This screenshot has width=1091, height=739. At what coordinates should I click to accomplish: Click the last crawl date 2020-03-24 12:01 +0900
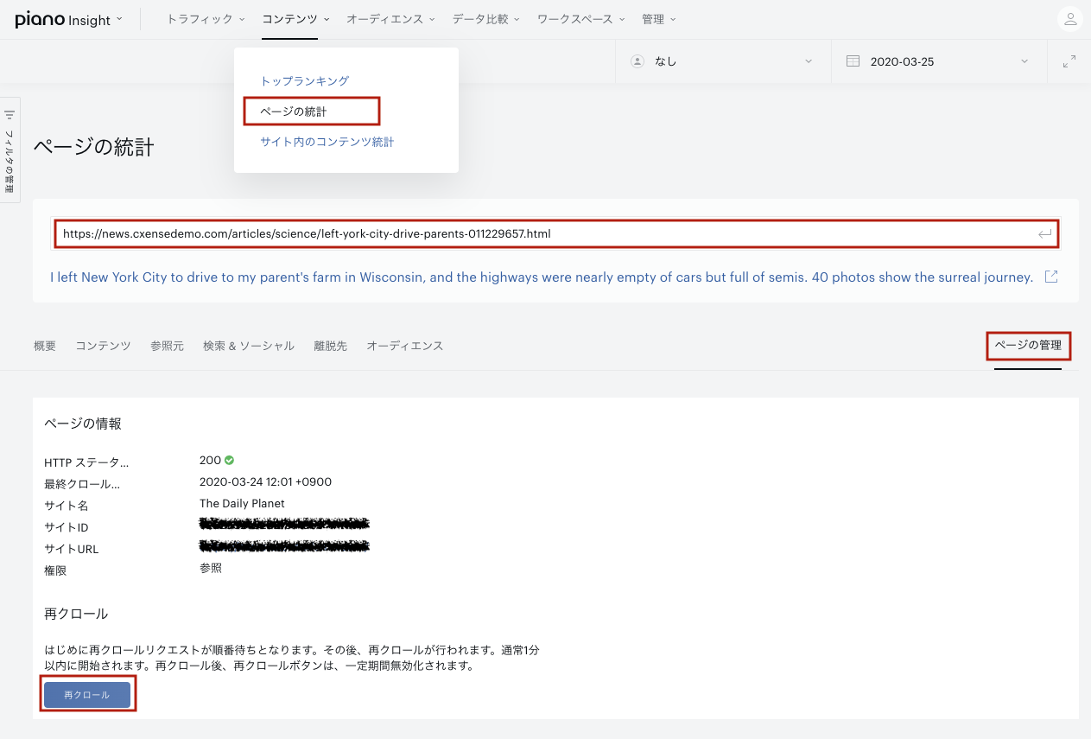pyautogui.click(x=265, y=481)
